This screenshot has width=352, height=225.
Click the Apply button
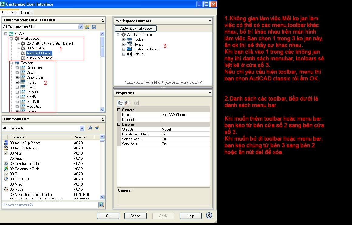click(163, 216)
